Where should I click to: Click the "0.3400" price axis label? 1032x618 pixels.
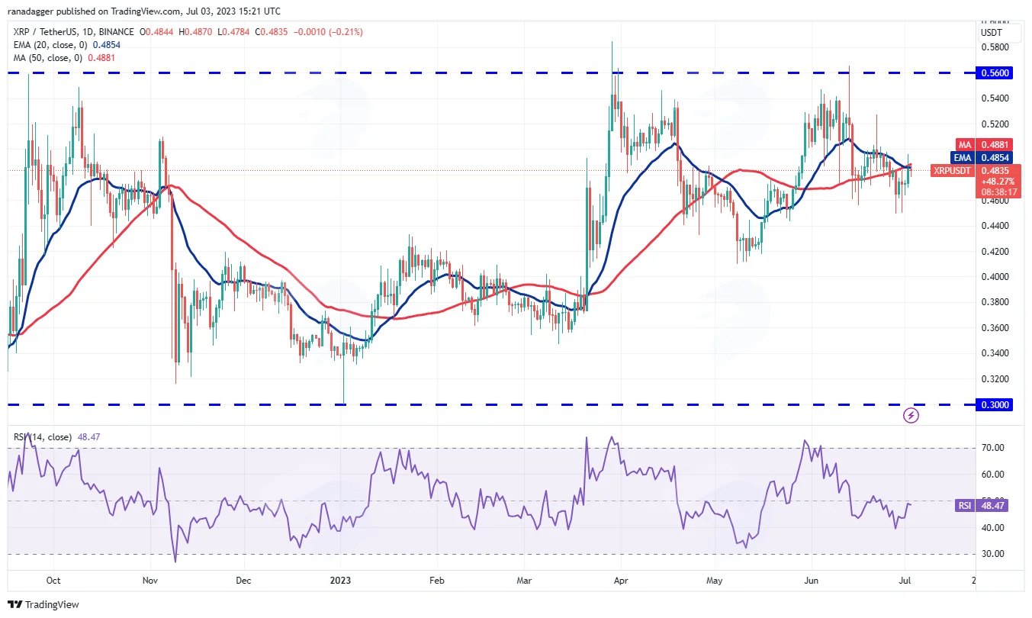point(994,353)
